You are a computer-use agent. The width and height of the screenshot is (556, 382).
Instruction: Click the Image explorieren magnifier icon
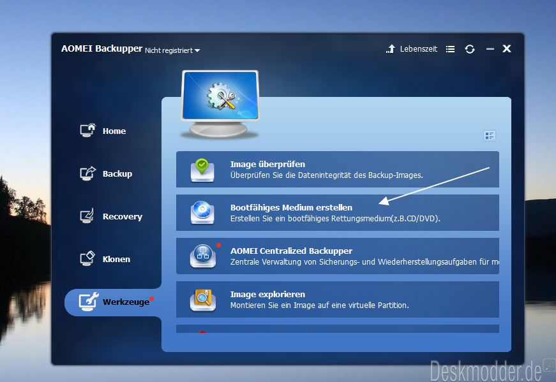point(203,300)
